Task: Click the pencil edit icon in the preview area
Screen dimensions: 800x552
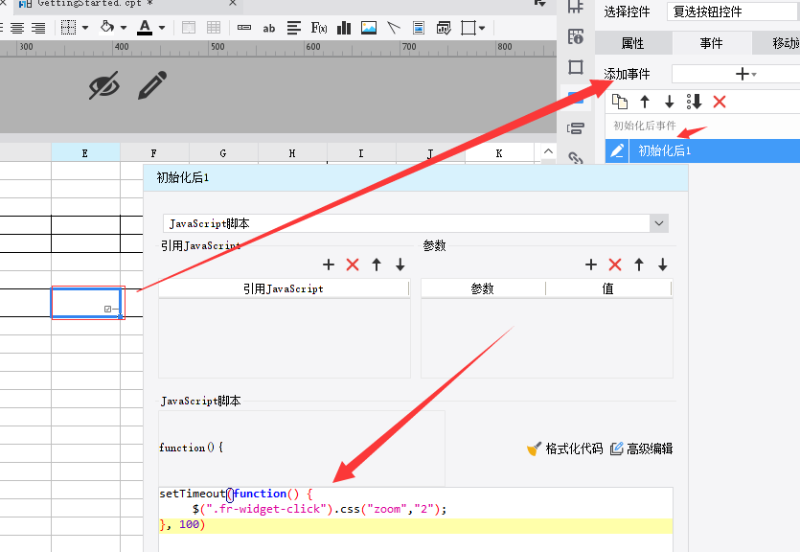Action: tap(151, 85)
